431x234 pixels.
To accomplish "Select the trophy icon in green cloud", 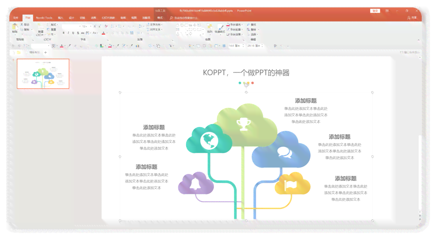I will point(243,124).
